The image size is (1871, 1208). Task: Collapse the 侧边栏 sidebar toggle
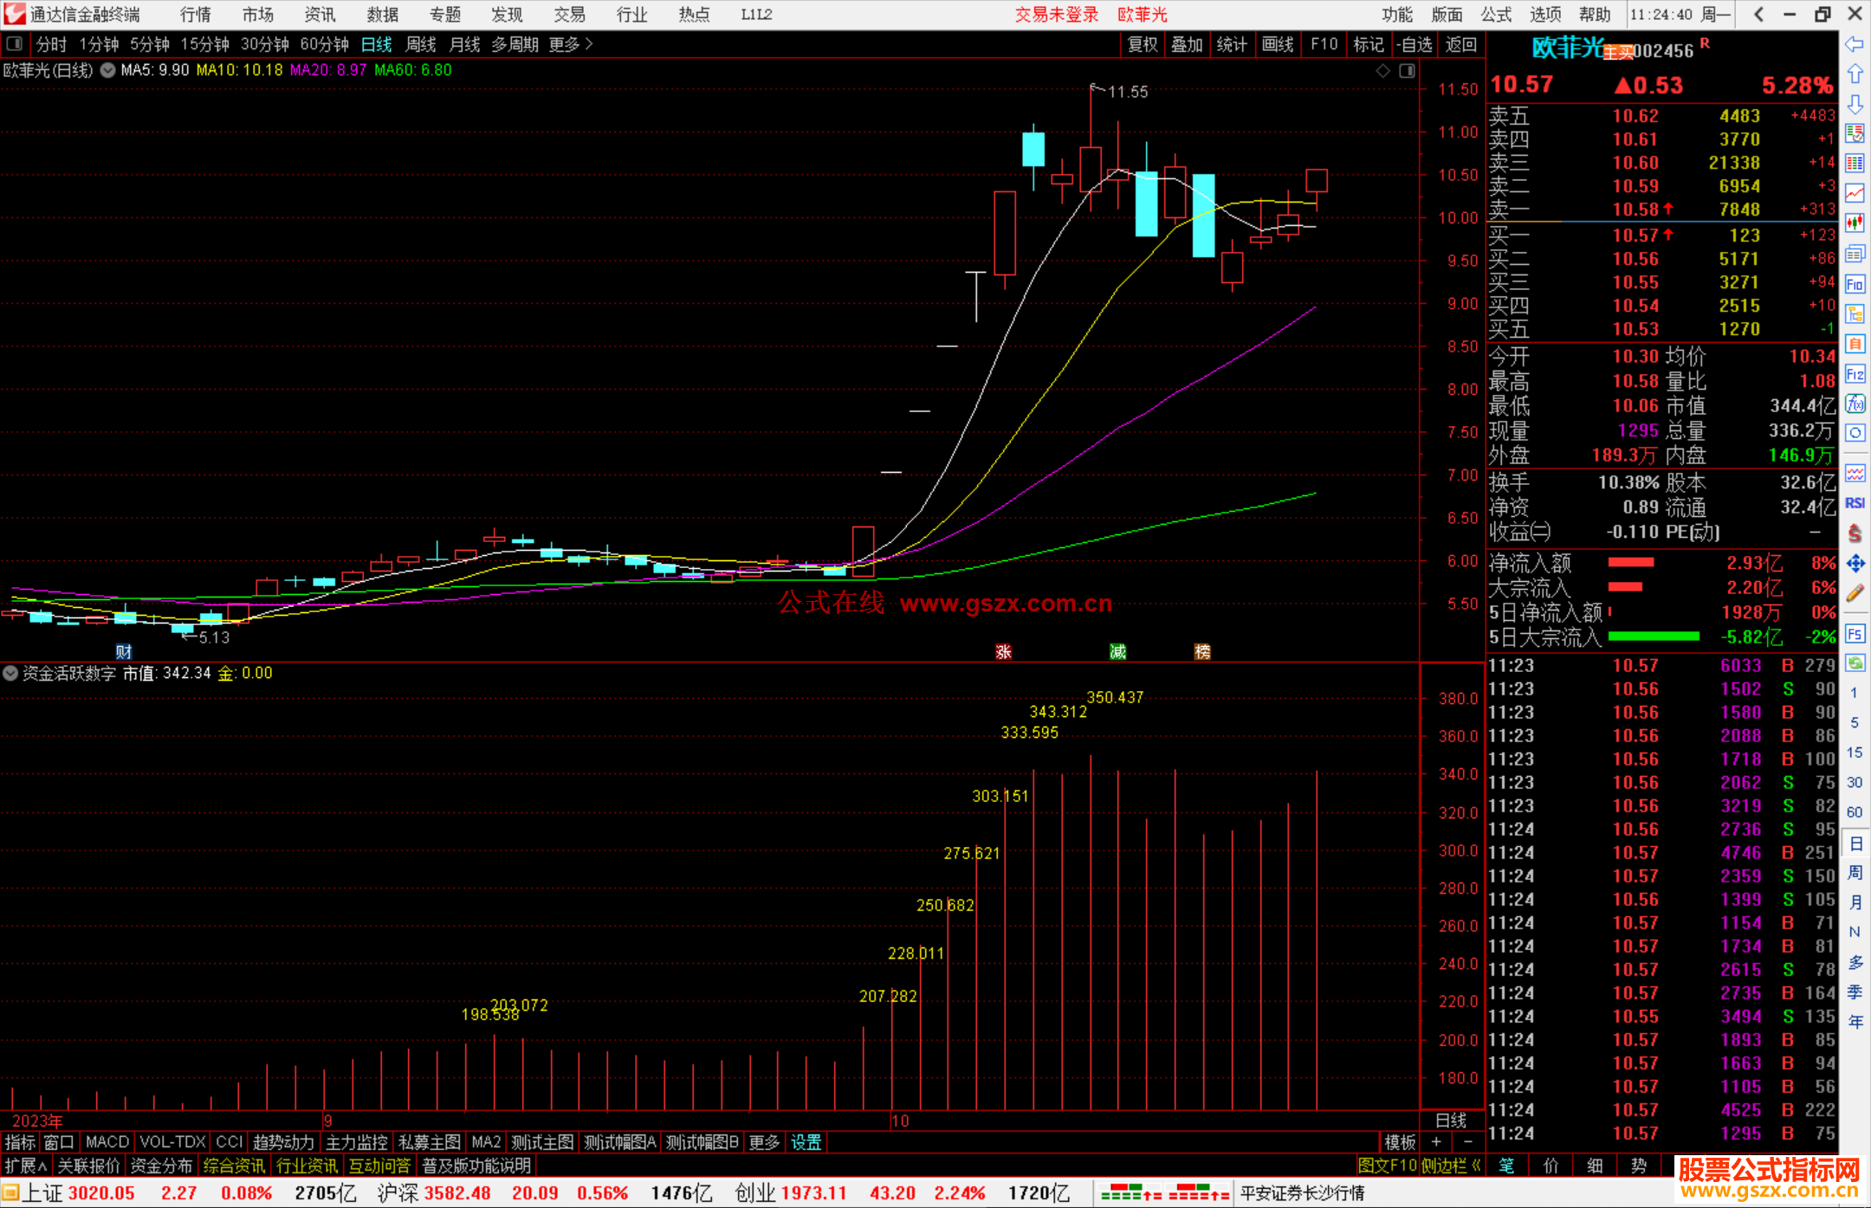[1451, 1166]
